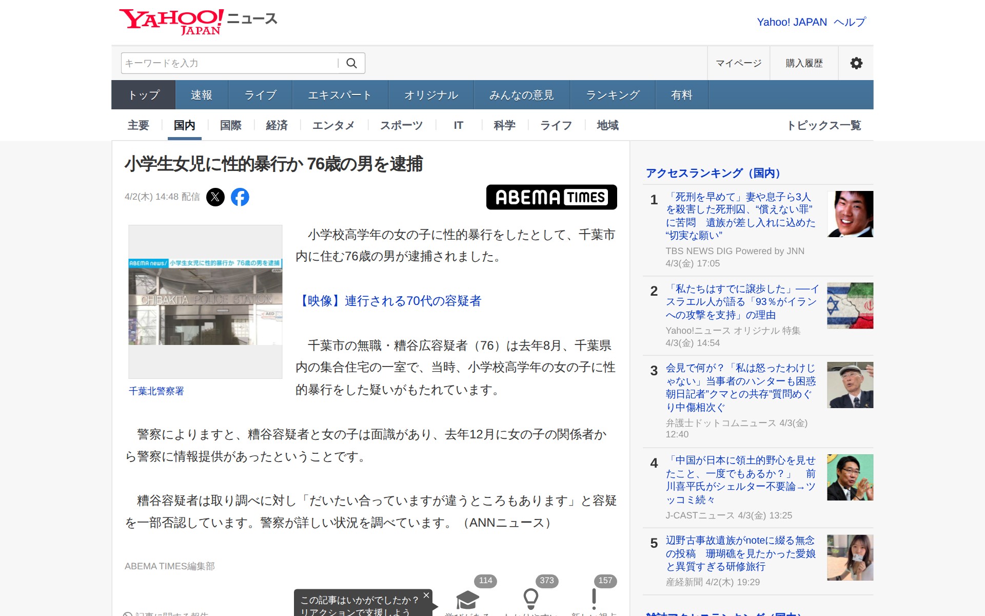The image size is (985, 616).
Task: Open the Chiba-Kita police station thumbnail
Action: tap(205, 302)
